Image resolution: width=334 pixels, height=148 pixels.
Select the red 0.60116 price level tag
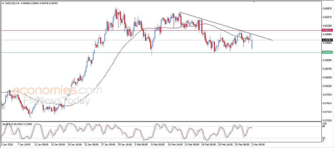click(x=327, y=30)
